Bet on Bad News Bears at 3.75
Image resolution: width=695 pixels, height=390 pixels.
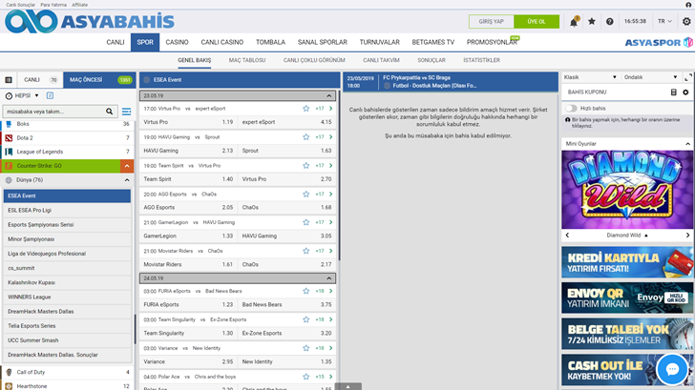(286, 304)
